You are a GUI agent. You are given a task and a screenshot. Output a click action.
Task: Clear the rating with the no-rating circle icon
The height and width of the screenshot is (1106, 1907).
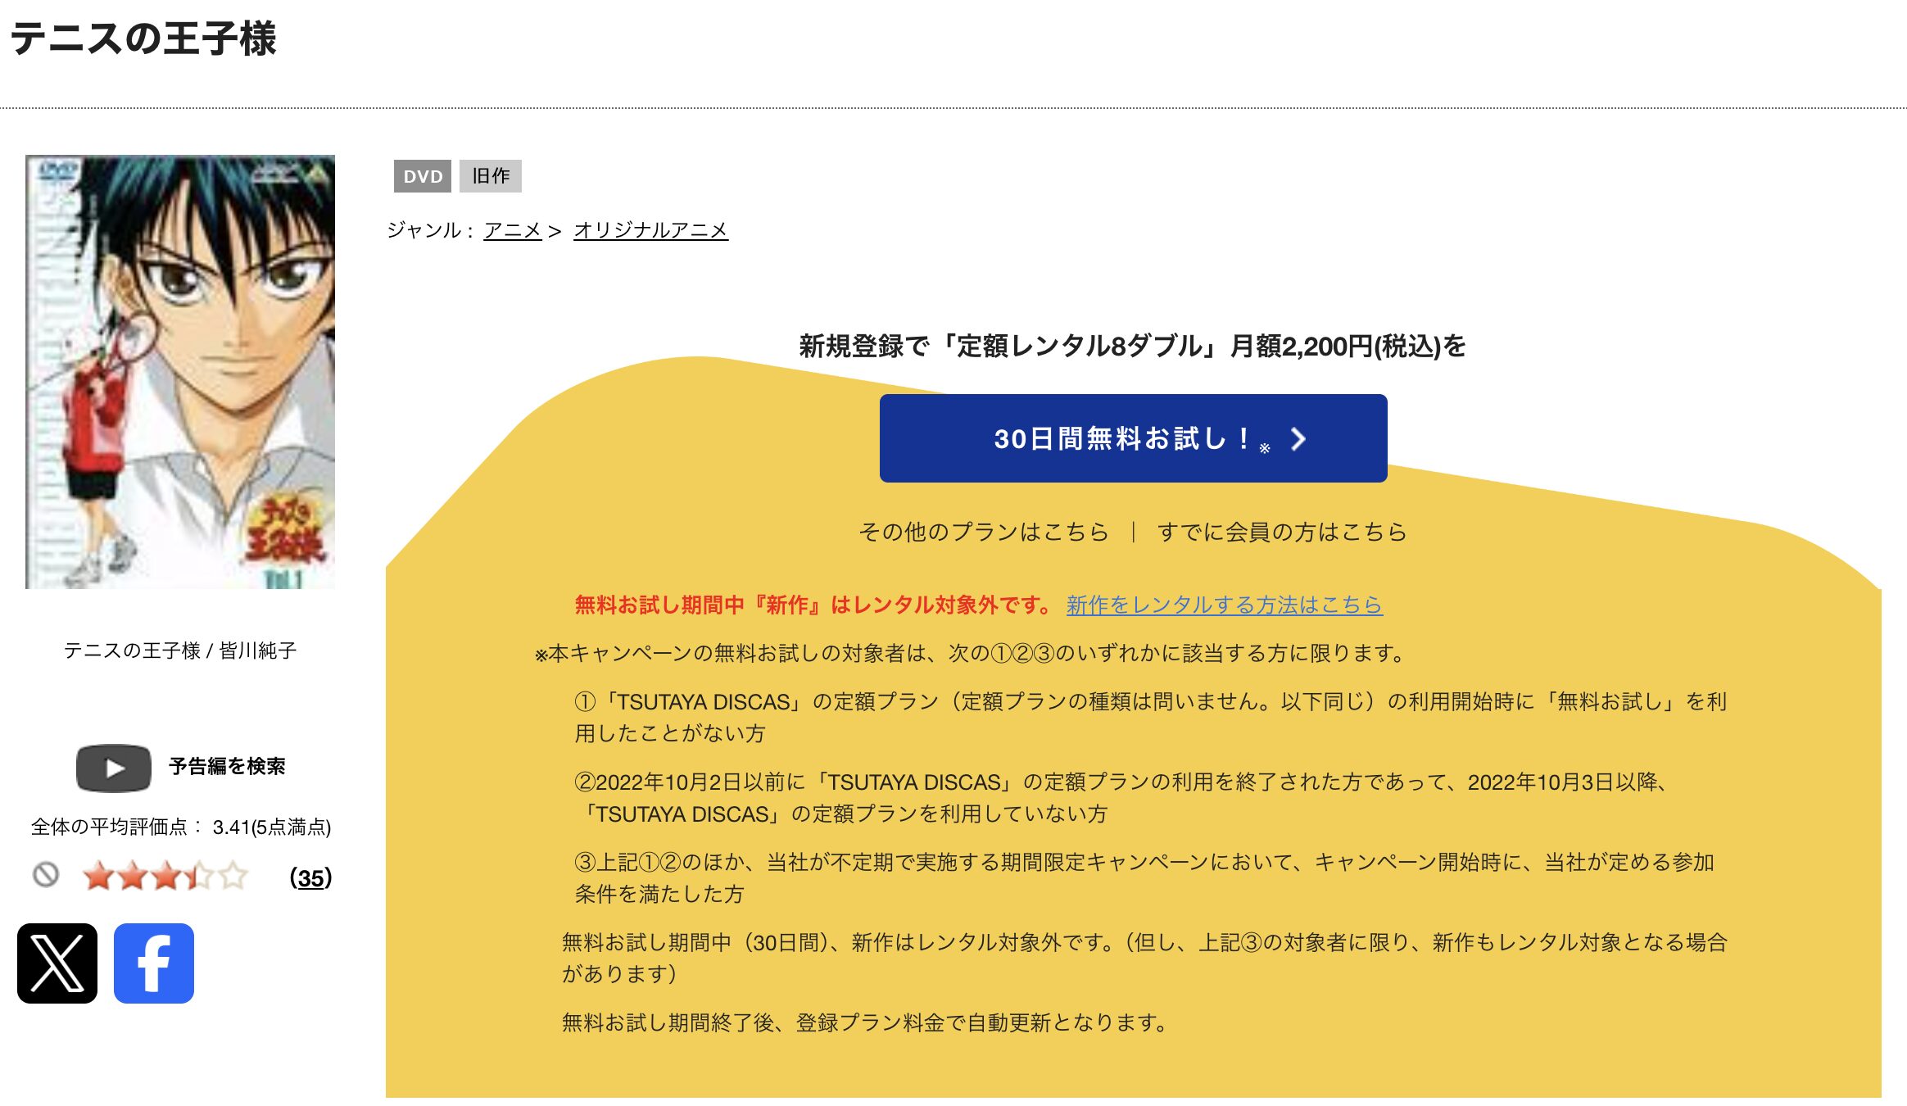tap(46, 875)
